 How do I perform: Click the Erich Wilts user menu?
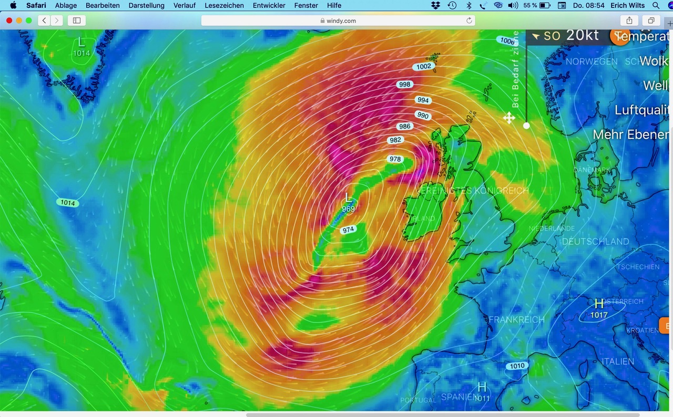(628, 5)
